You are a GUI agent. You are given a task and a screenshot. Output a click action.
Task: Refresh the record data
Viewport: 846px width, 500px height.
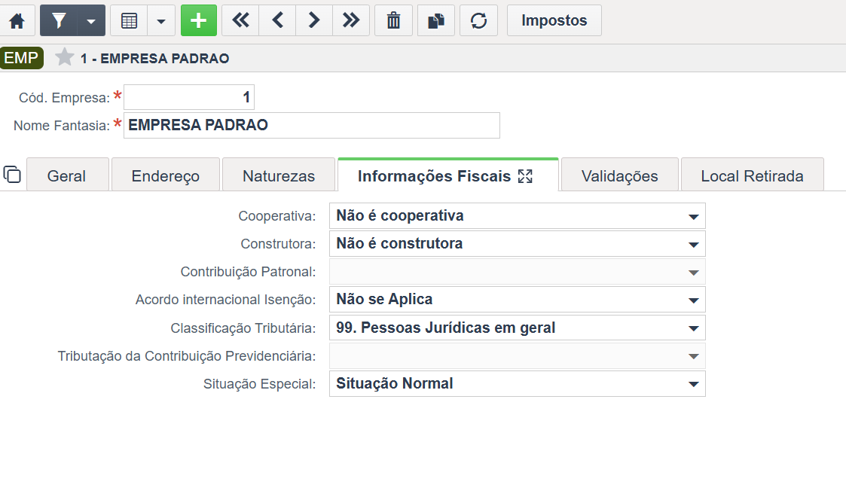point(478,20)
